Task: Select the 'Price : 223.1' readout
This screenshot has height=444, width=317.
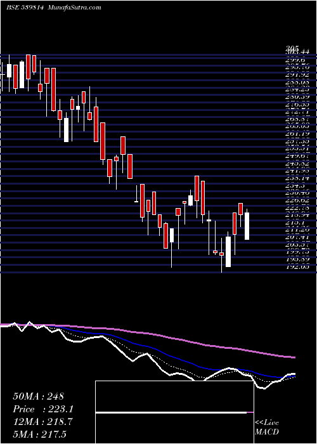Action: tap(43, 409)
